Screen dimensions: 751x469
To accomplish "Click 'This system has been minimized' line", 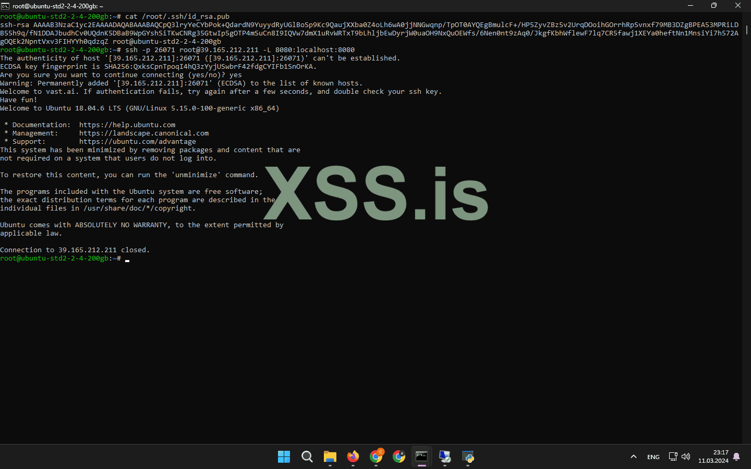I will (x=150, y=150).
